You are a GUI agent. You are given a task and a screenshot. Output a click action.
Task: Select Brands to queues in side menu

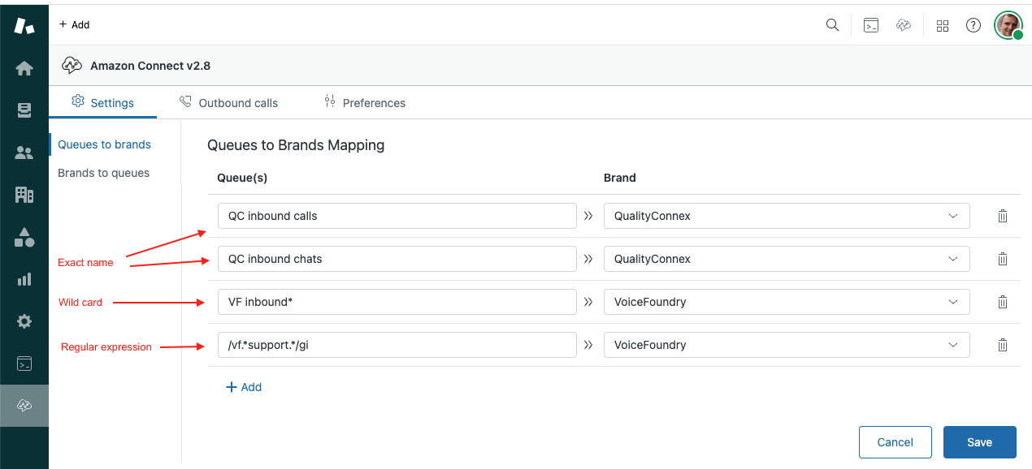(x=103, y=173)
